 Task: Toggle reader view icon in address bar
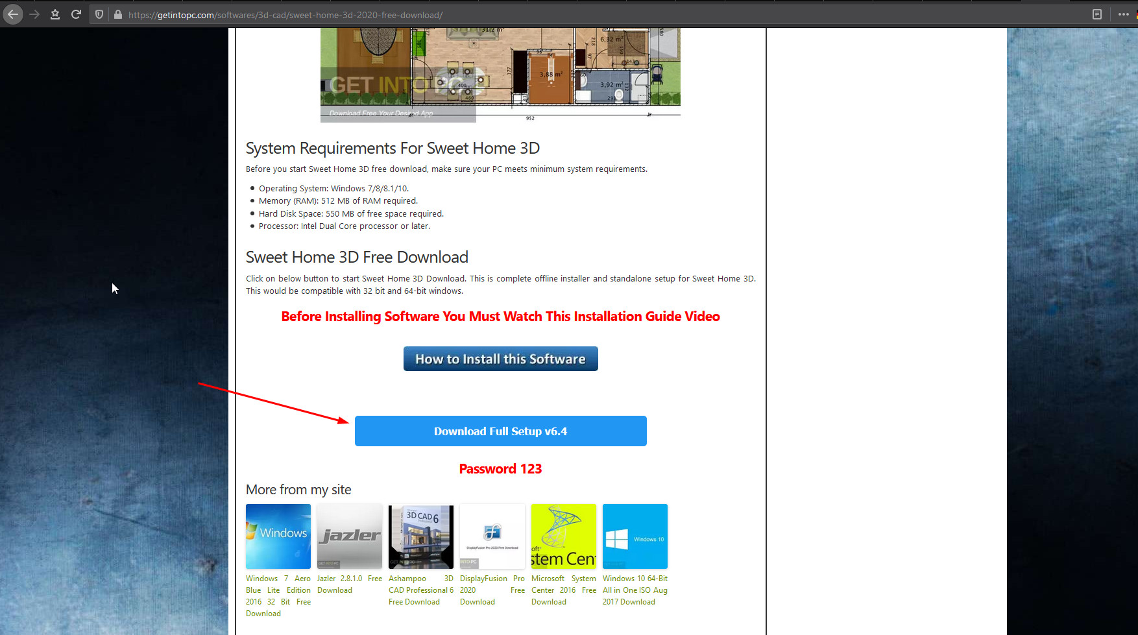pyautogui.click(x=1097, y=14)
